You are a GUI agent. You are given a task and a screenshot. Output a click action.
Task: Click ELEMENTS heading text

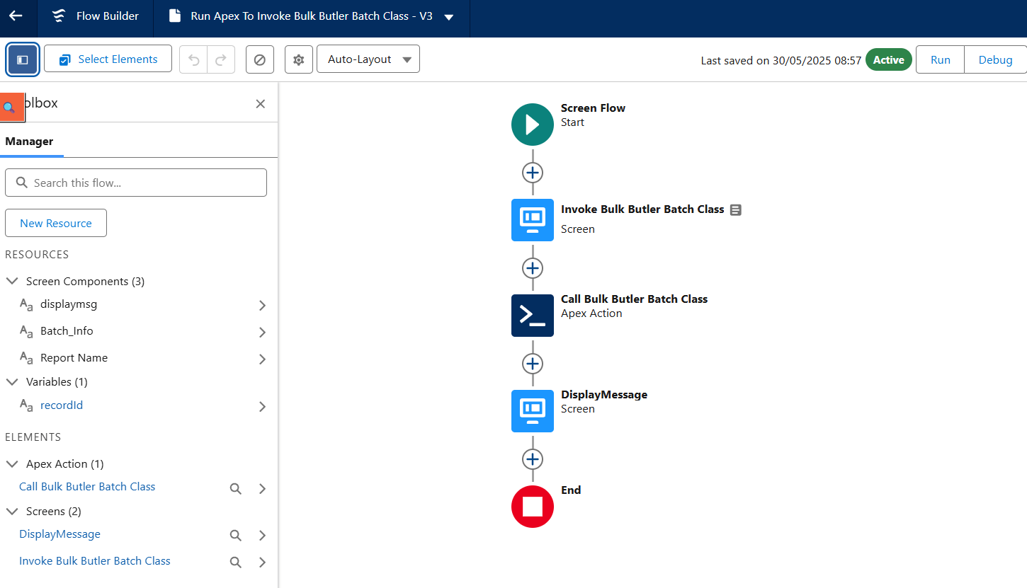point(33,437)
